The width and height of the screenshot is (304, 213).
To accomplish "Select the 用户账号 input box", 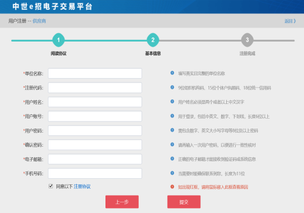I will (95, 116).
